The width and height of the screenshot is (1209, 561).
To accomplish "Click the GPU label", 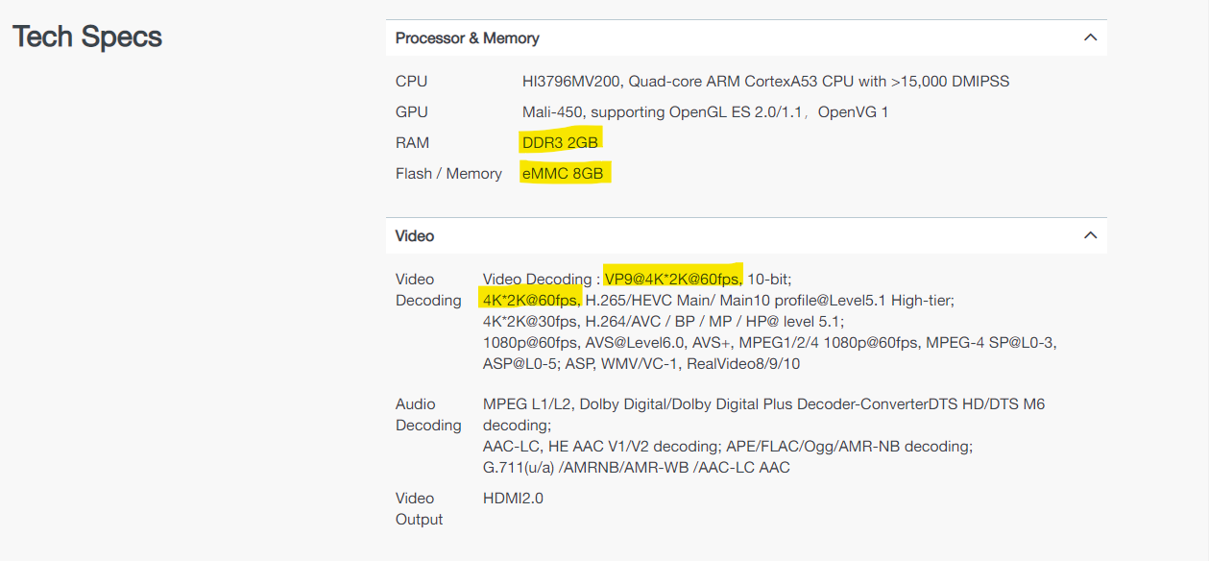I will click(x=412, y=112).
